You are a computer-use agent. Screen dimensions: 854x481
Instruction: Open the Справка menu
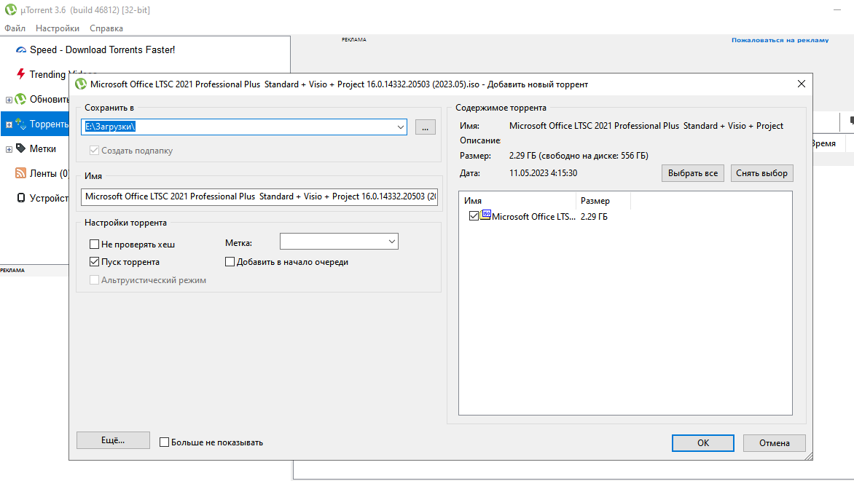[106, 28]
